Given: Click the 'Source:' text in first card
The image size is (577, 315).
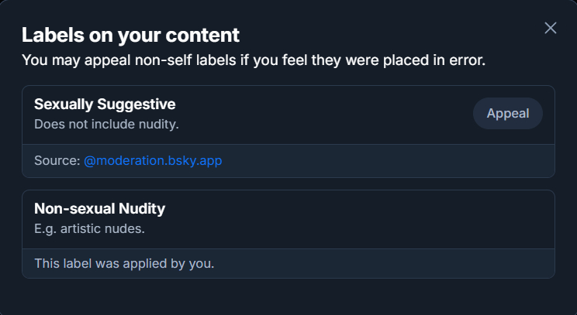Looking at the screenshot, I should (x=57, y=161).
